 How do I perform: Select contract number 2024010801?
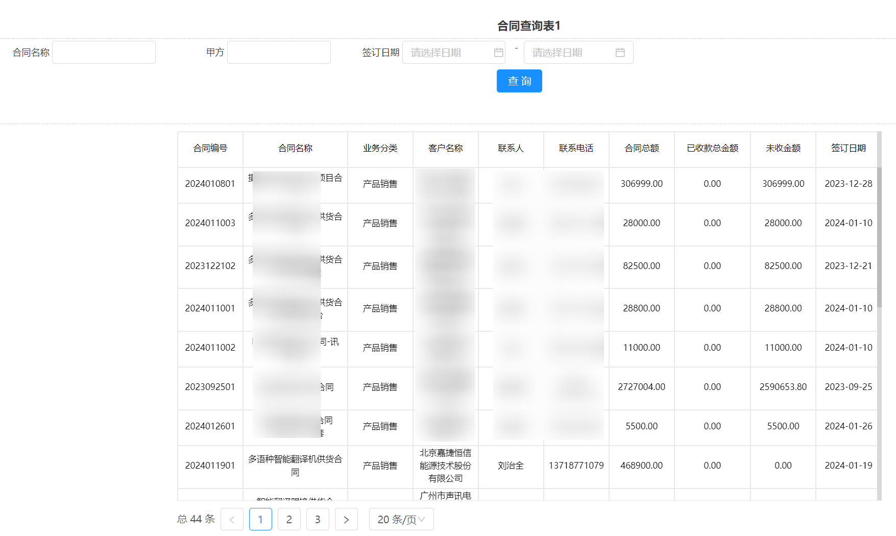click(210, 184)
